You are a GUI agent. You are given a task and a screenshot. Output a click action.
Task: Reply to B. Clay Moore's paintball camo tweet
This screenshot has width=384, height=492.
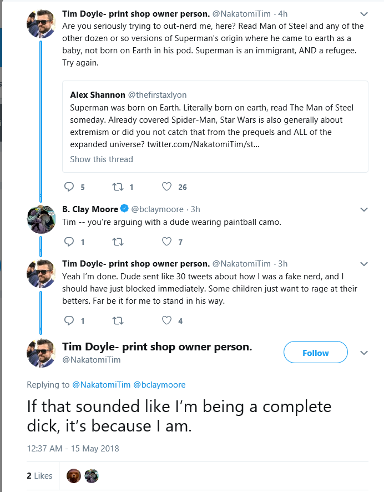(69, 242)
